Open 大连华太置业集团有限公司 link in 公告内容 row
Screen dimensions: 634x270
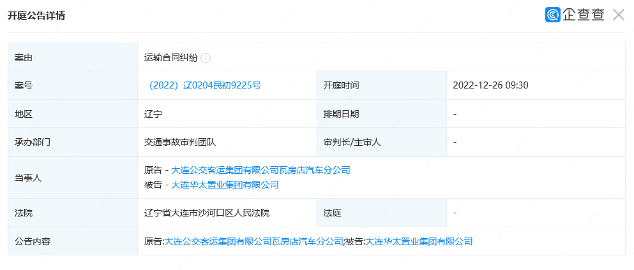pos(419,242)
